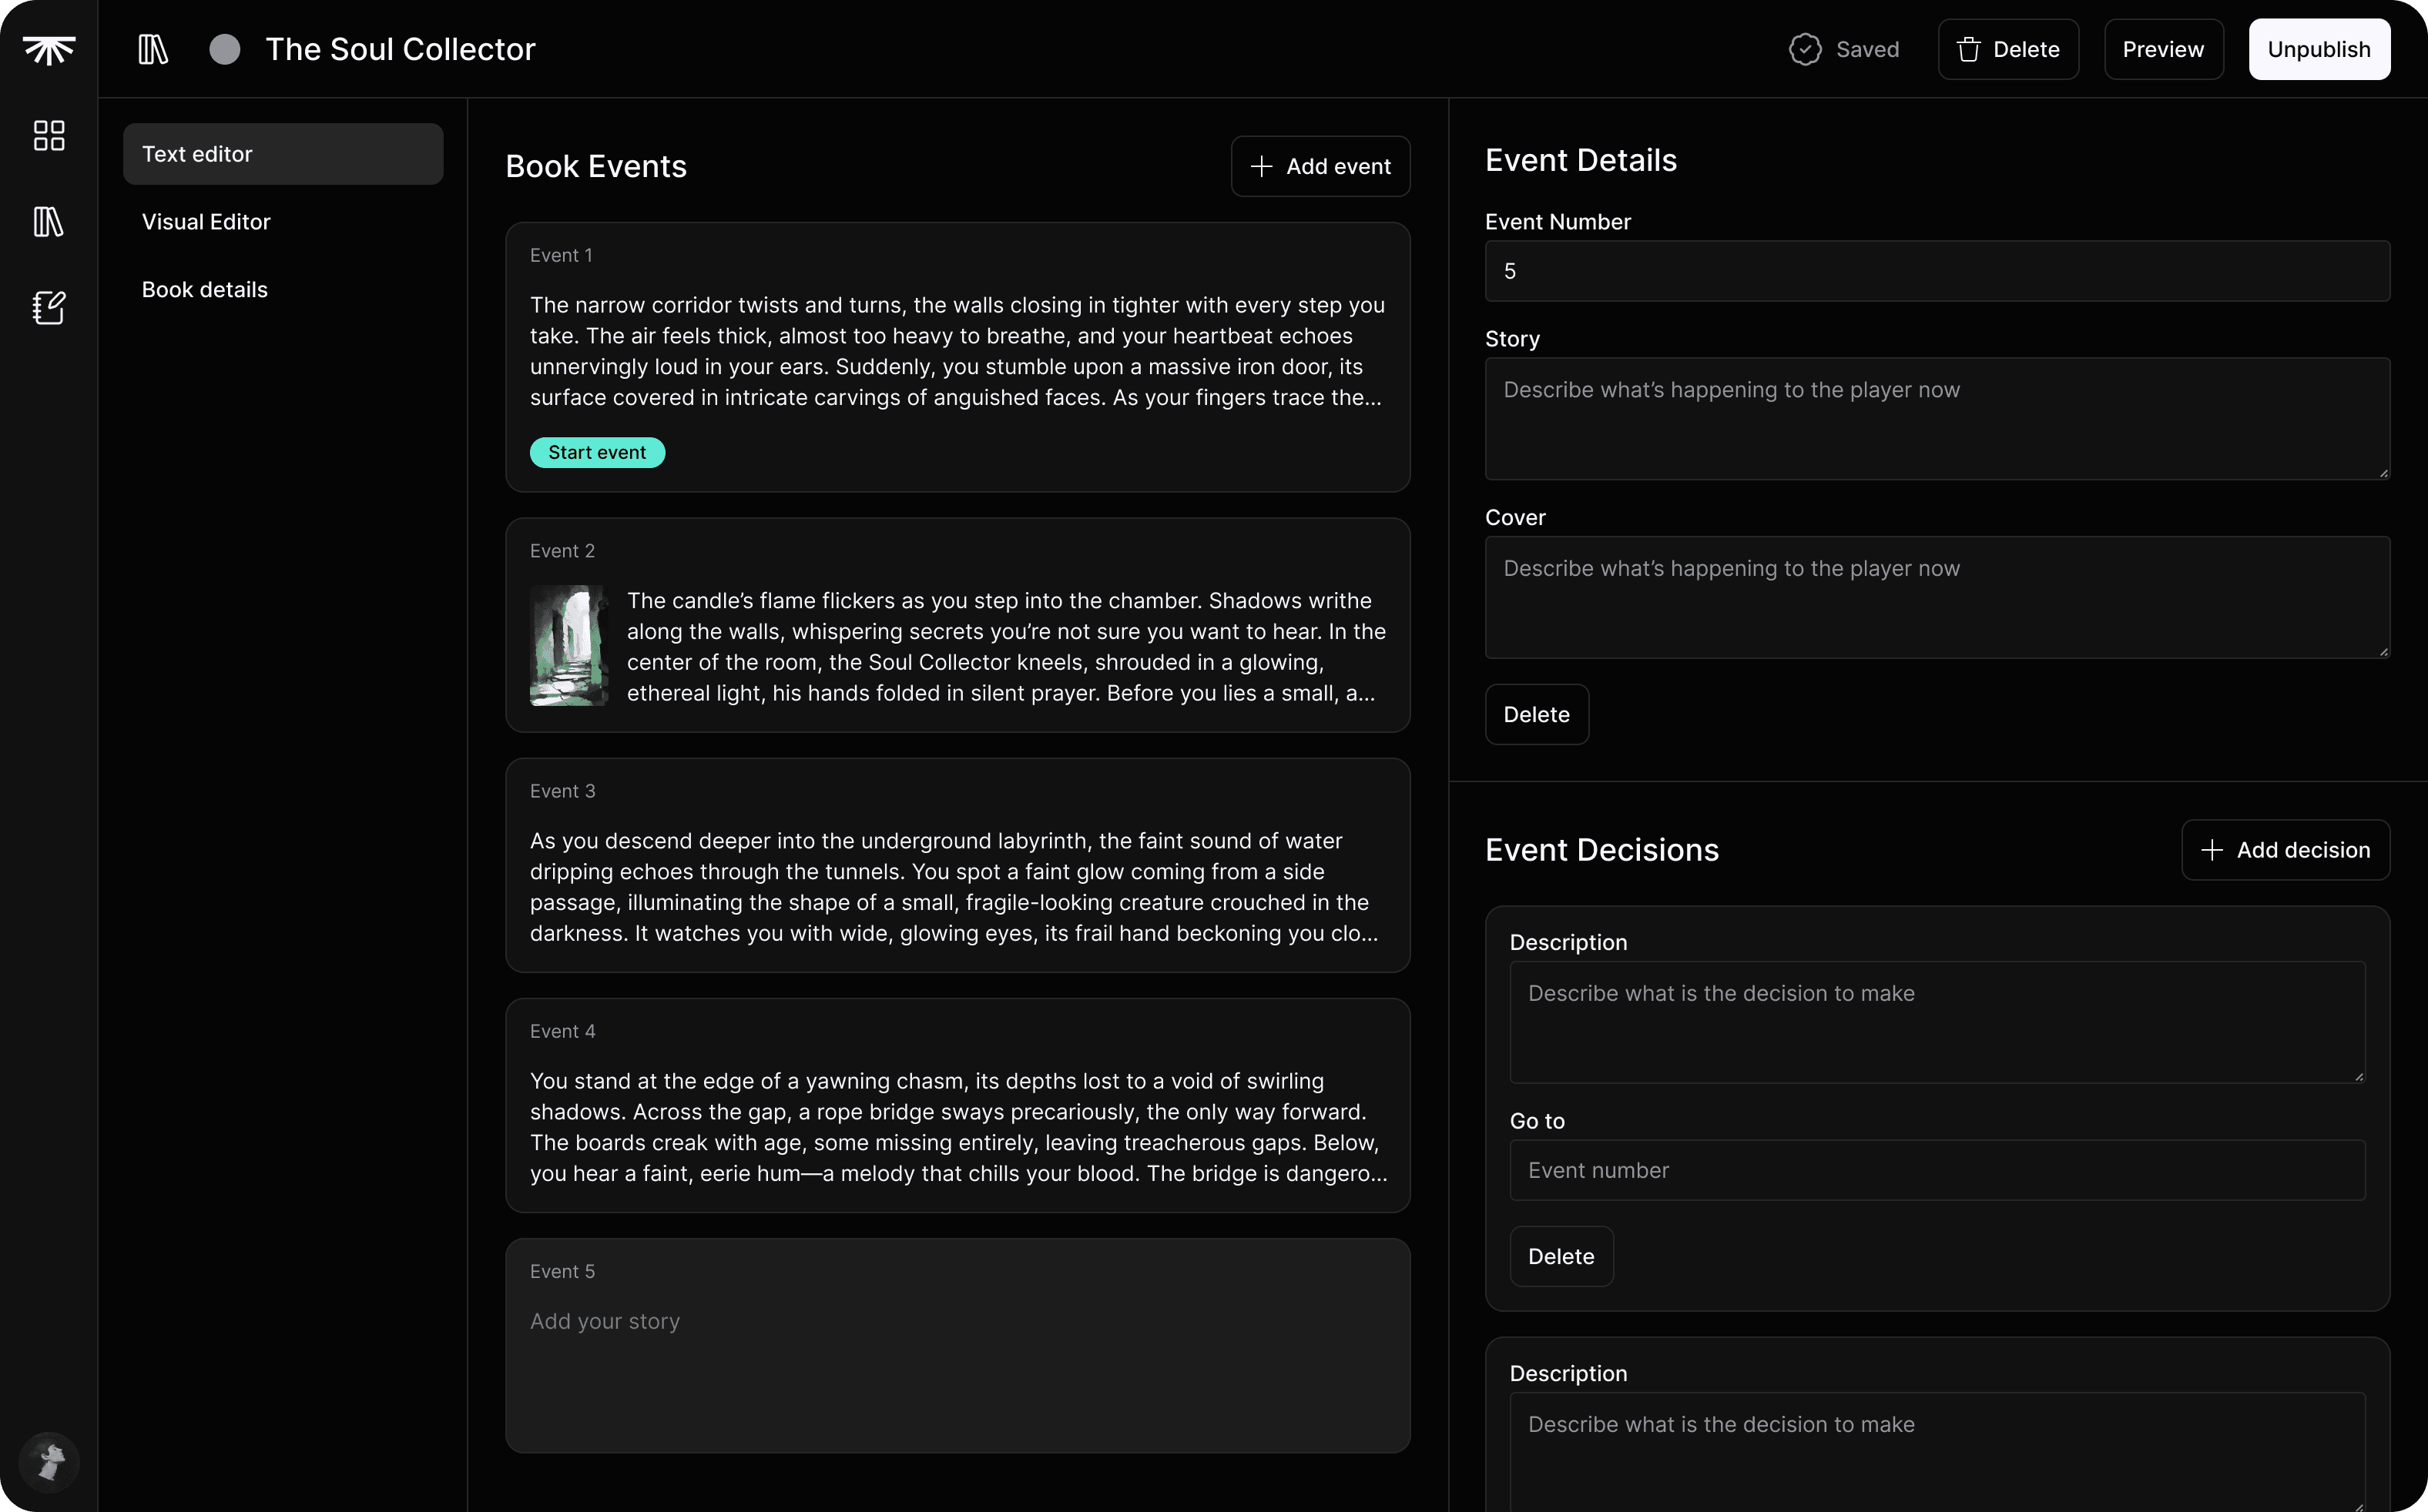The width and height of the screenshot is (2428, 1512).
Task: Focus first decision Description field
Action: 1937,1022
